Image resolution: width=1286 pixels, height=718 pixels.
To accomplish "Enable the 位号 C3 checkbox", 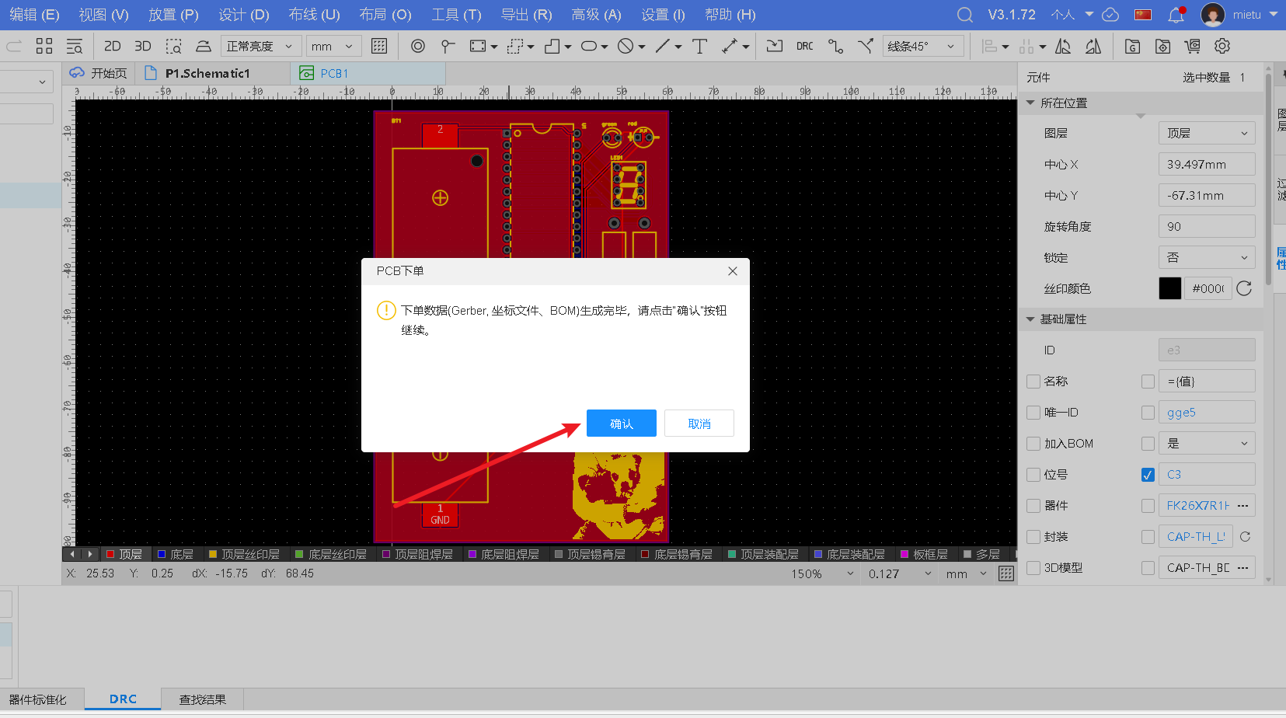I will [1148, 474].
